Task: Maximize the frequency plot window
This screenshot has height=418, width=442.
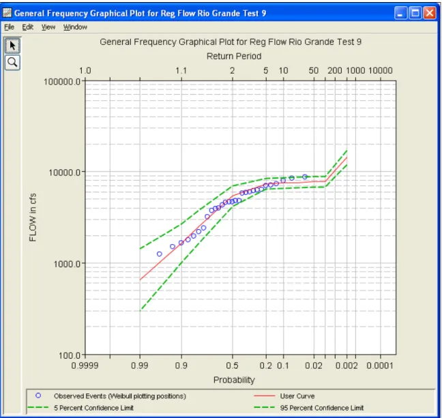Action: click(415, 13)
